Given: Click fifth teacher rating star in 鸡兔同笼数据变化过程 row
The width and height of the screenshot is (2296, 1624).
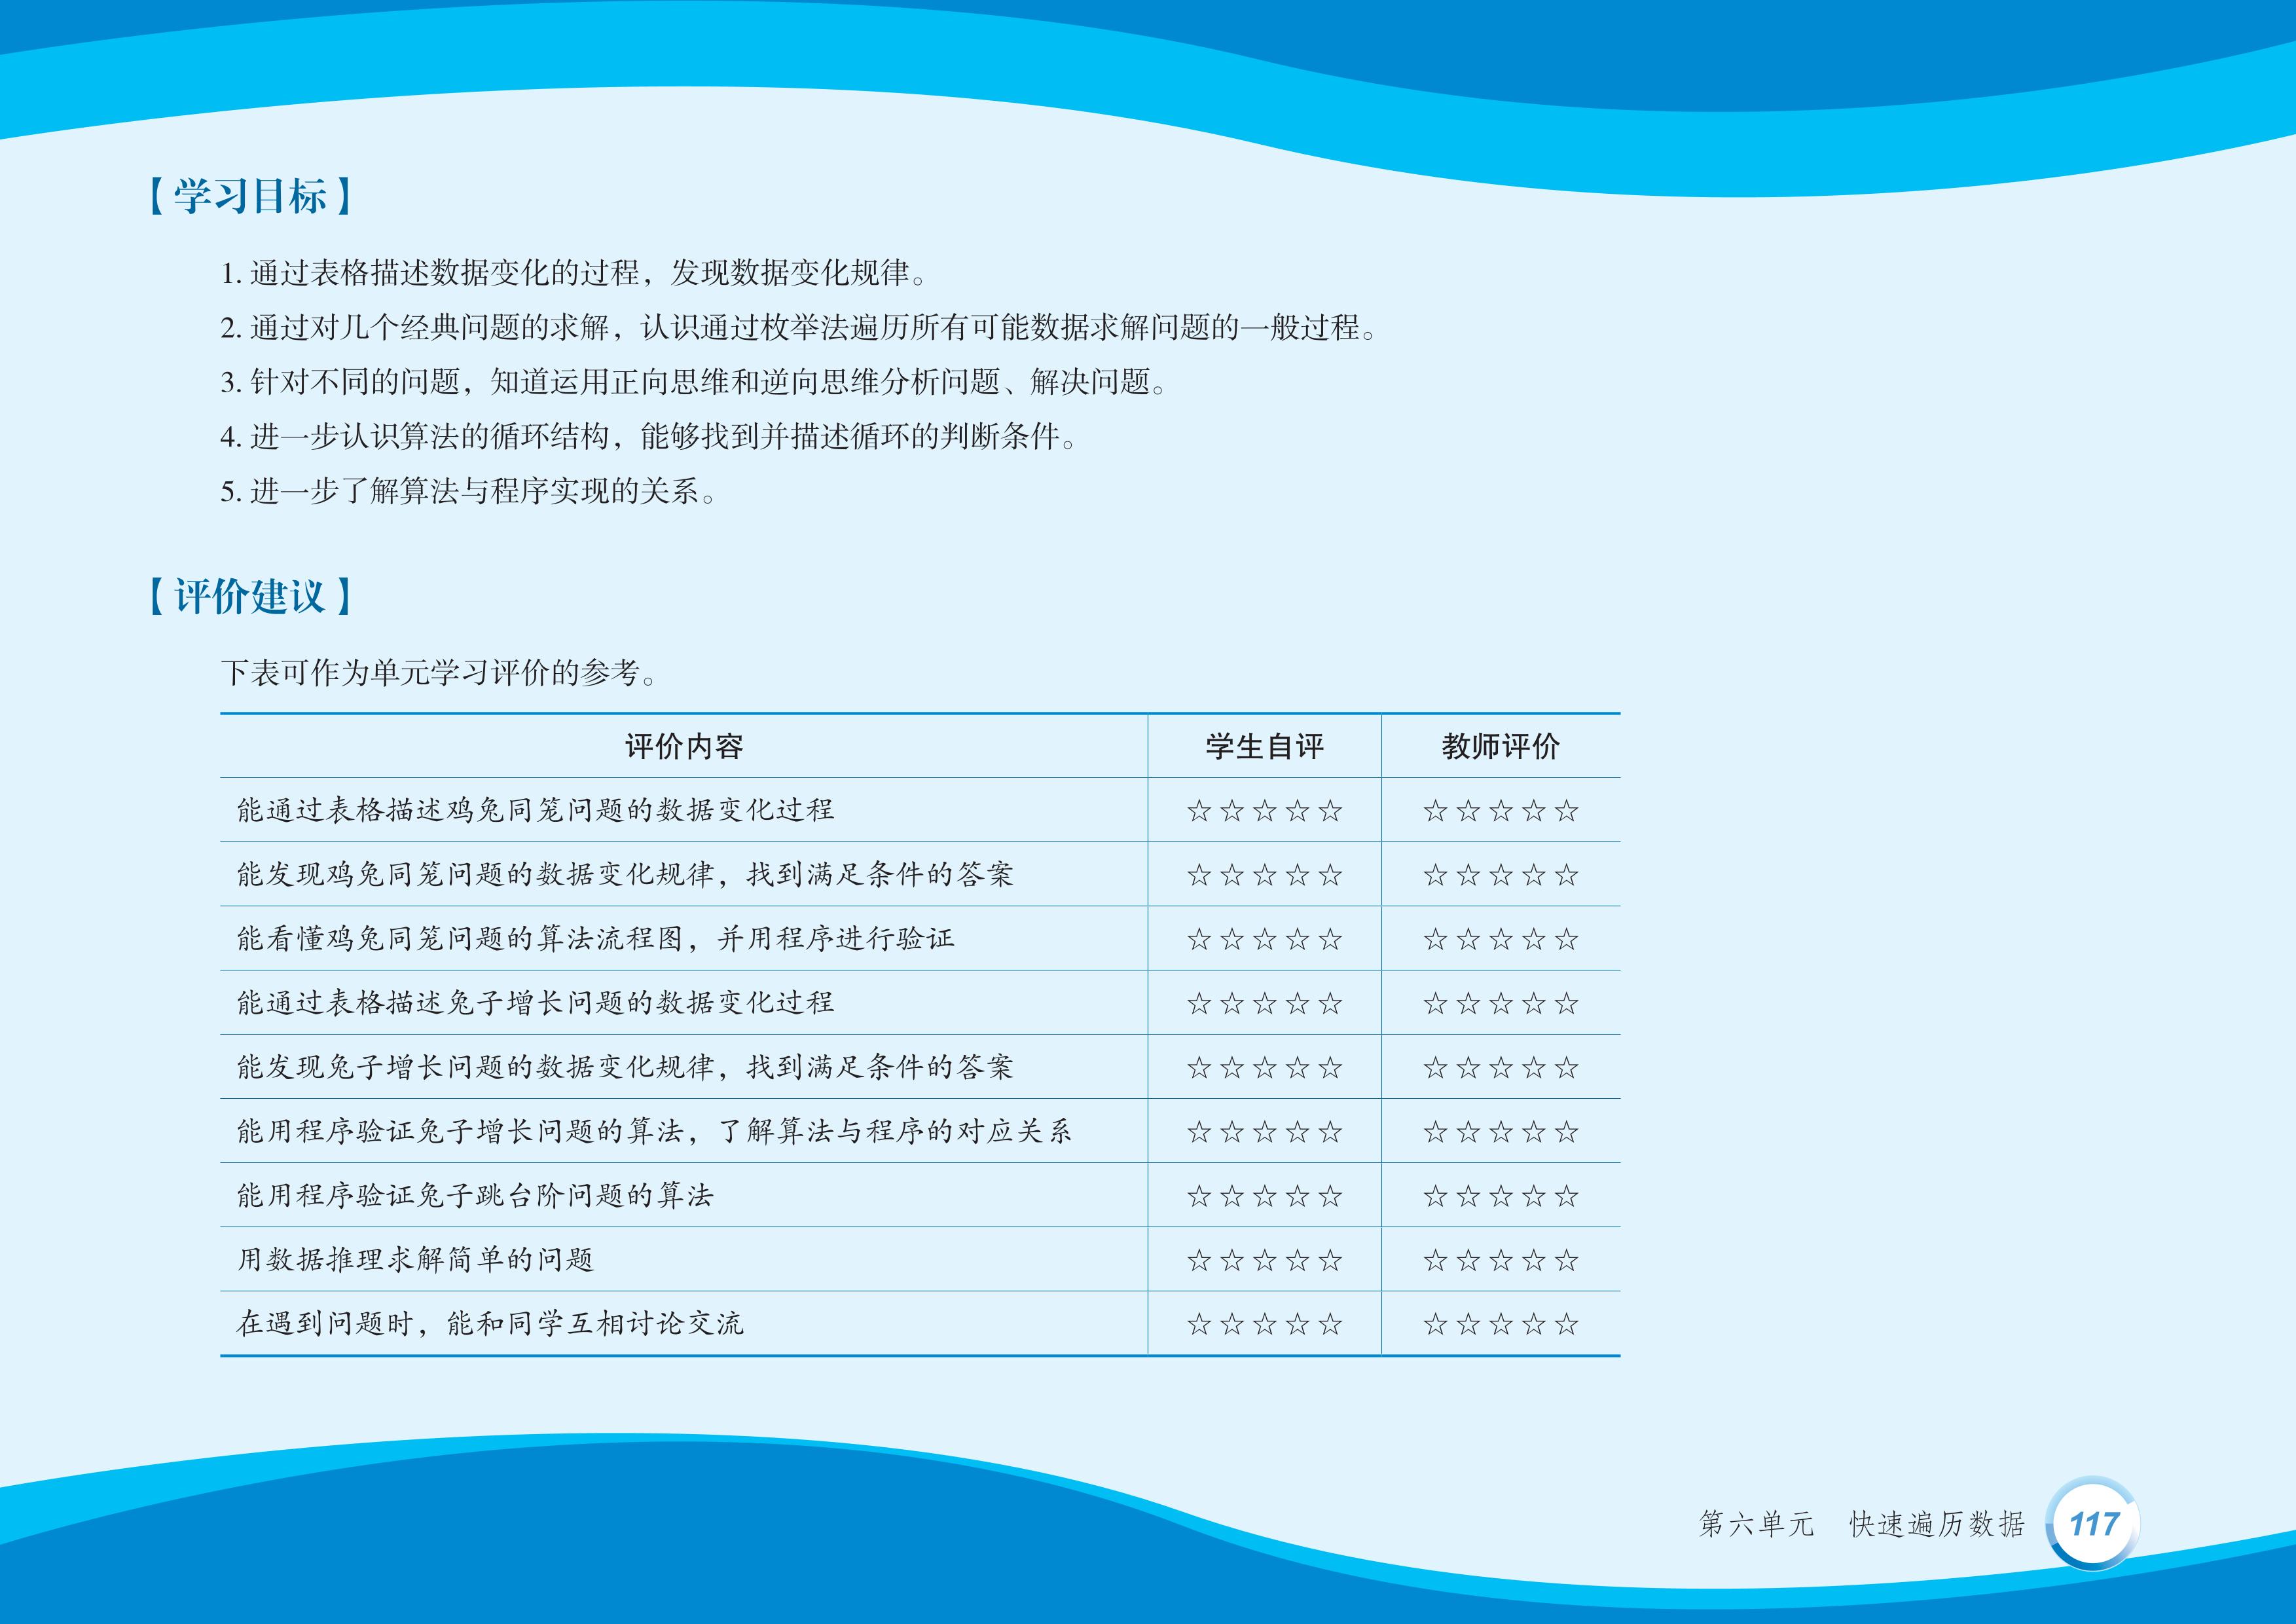Looking at the screenshot, I should coord(1567,811).
